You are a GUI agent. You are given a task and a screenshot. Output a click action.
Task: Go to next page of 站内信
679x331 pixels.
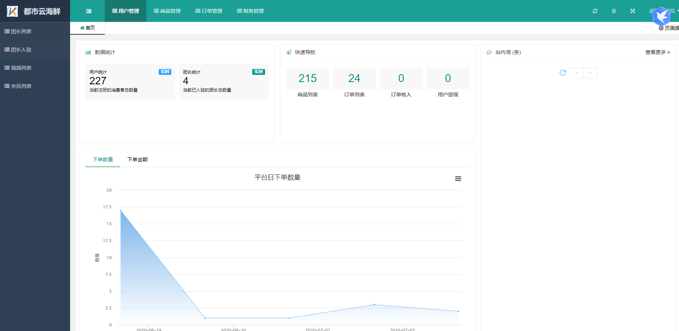click(590, 73)
